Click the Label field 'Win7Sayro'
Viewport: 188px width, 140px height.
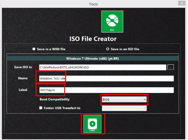pos(107,90)
